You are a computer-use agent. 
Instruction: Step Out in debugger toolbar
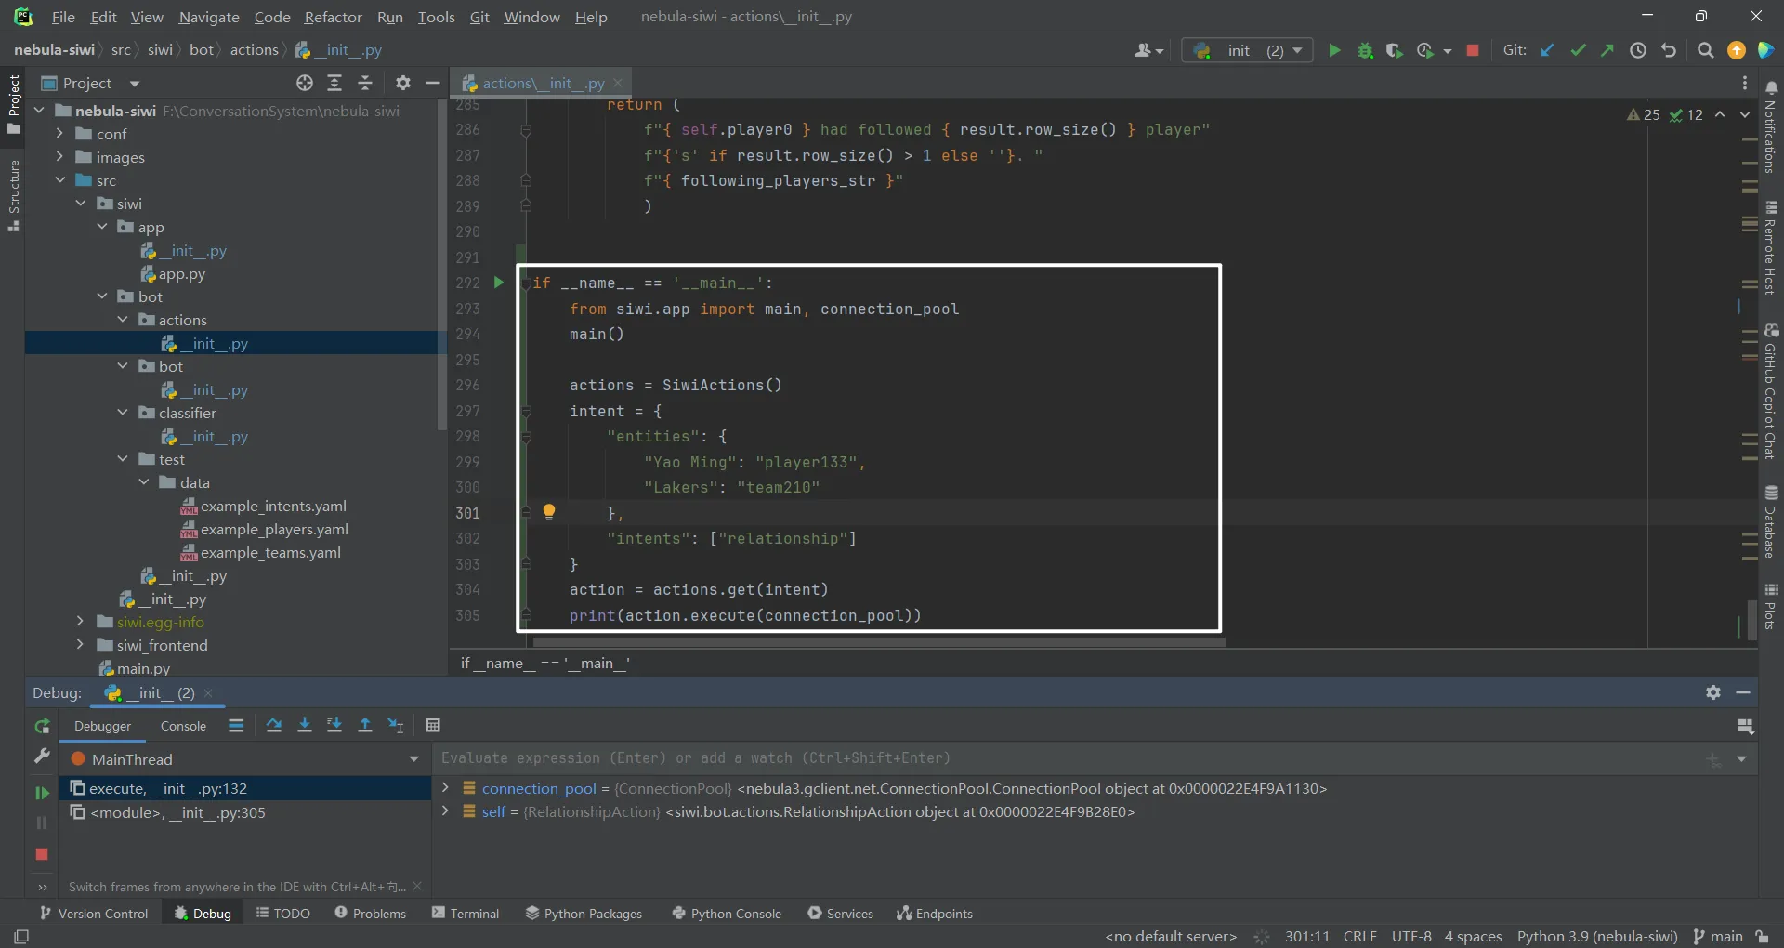(365, 726)
